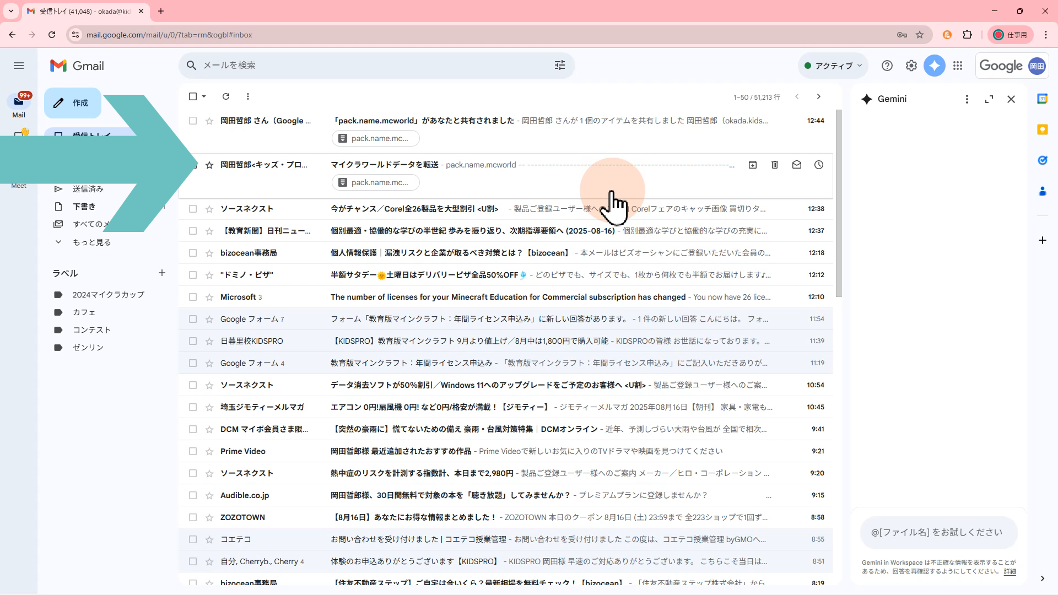Tick the checkbox for ソースネクスト Corel email
The height and width of the screenshot is (595, 1058).
193,209
